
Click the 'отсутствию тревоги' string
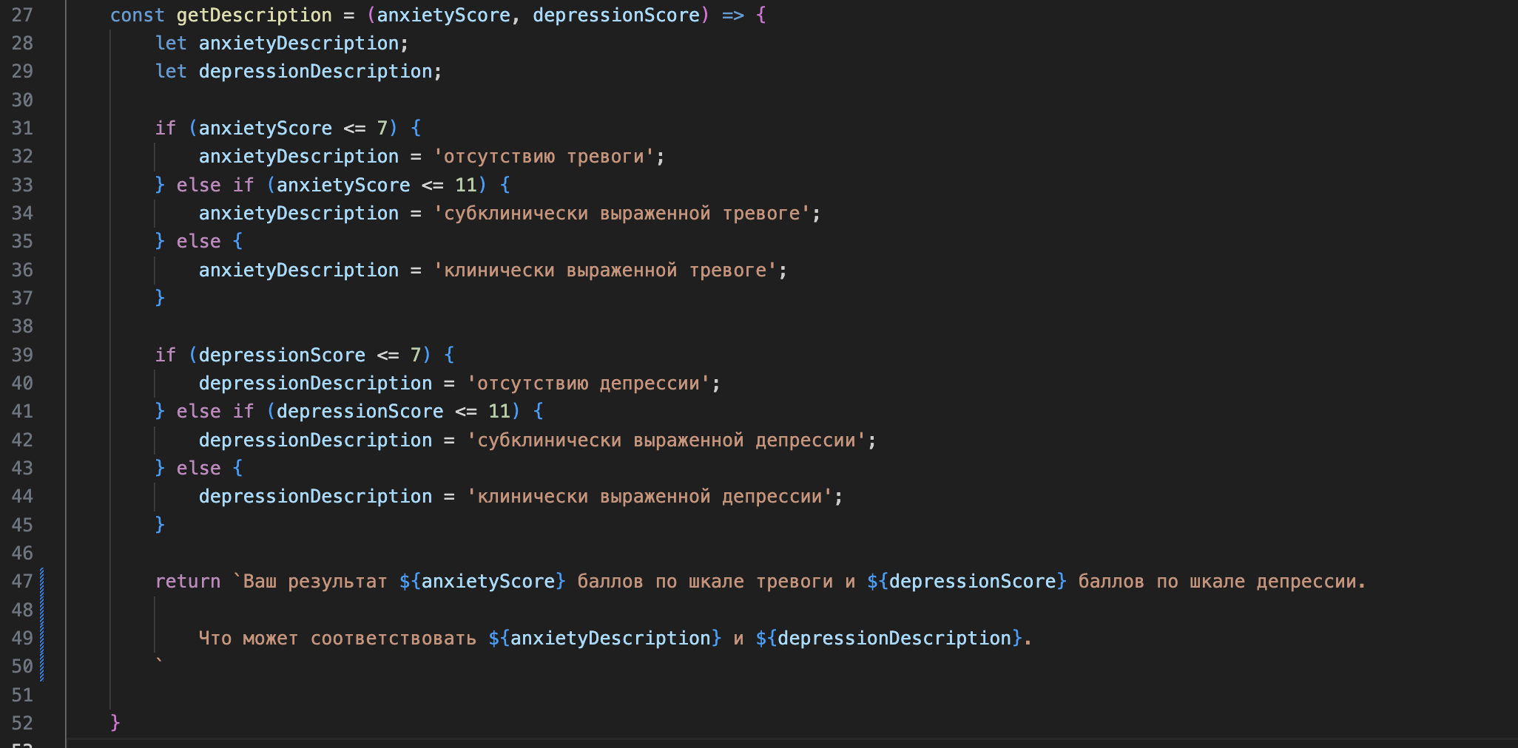click(544, 157)
